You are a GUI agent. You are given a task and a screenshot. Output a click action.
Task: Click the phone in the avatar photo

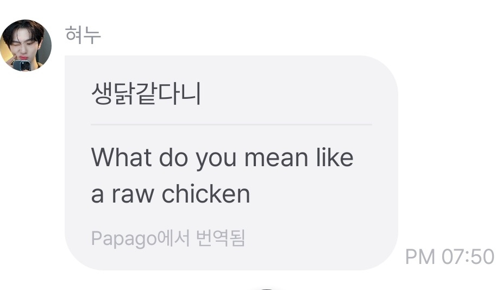(x=22, y=65)
